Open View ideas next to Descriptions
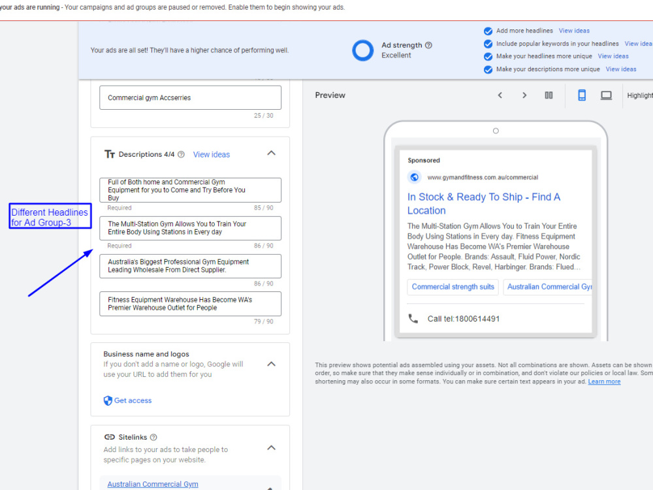The image size is (653, 490). 211,155
